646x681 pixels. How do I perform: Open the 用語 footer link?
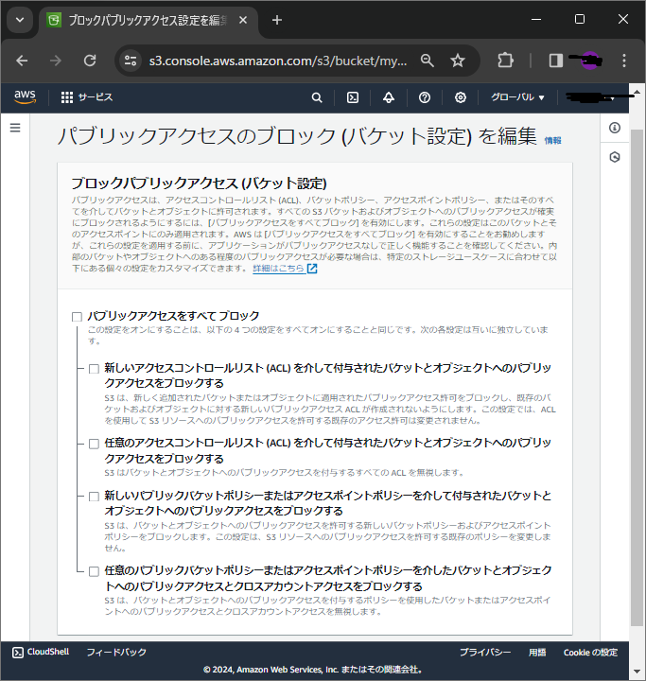coord(537,653)
